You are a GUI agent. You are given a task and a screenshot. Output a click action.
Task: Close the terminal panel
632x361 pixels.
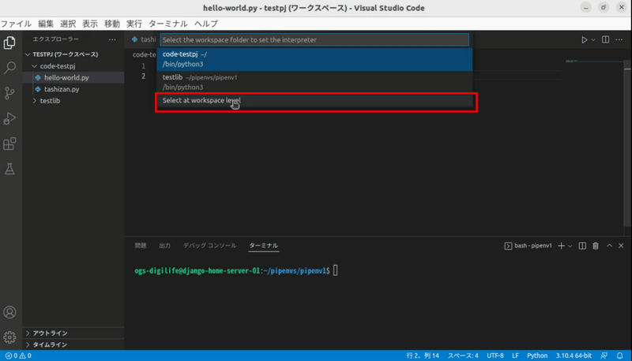pos(621,246)
